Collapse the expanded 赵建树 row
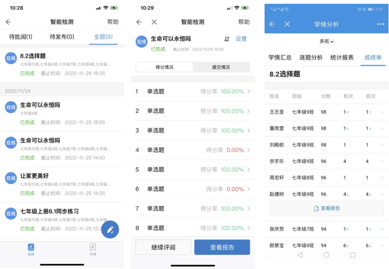 tap(382, 194)
